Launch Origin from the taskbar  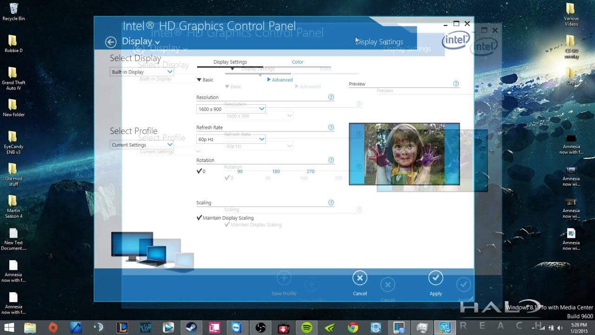pyautogui.click(x=53, y=328)
